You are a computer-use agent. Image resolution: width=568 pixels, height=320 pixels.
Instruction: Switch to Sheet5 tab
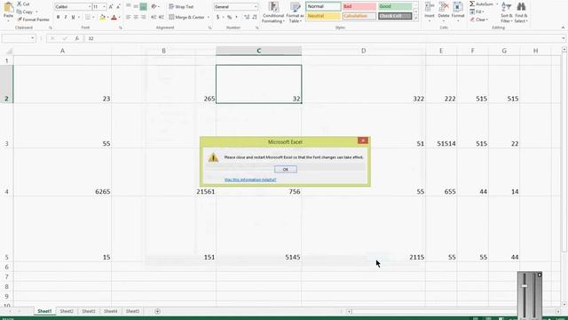coord(132,311)
